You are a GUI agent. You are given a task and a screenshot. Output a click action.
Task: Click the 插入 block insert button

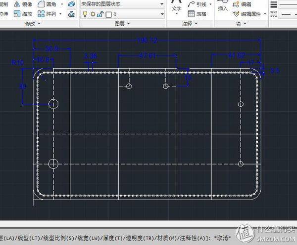click(x=223, y=6)
